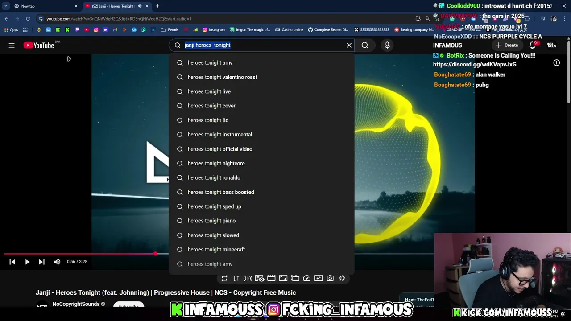Viewport: 571px width, 321px height.
Task: Choose suggestion 'heroes tonight 8d'
Action: click(261, 120)
